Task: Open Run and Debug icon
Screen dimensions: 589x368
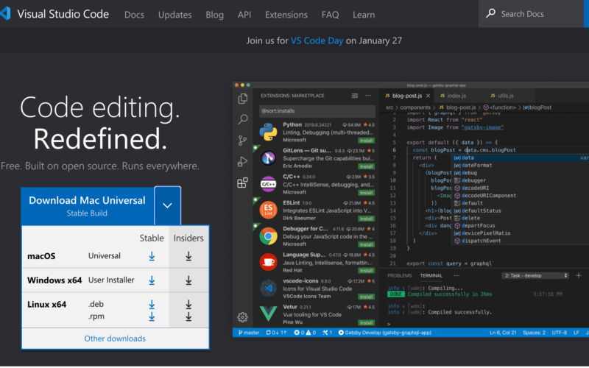Action: pyautogui.click(x=243, y=161)
